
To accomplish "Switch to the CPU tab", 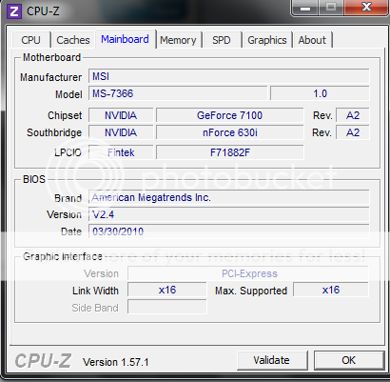I will coord(31,40).
